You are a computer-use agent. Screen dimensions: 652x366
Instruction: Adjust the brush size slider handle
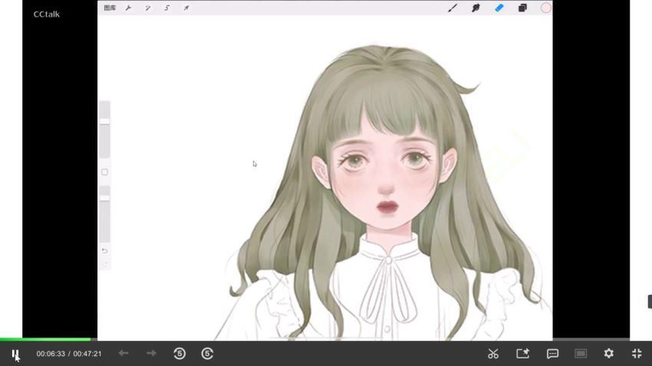click(x=105, y=121)
